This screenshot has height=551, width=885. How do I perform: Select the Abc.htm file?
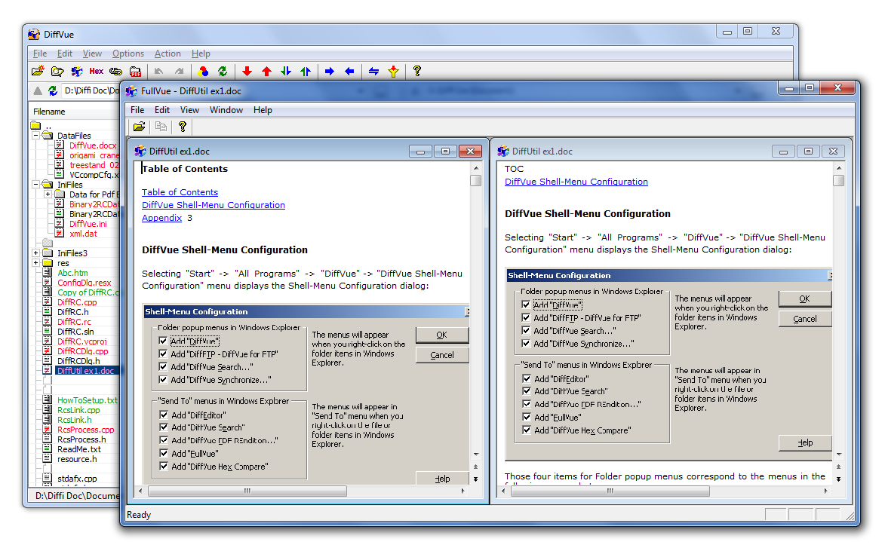point(72,272)
